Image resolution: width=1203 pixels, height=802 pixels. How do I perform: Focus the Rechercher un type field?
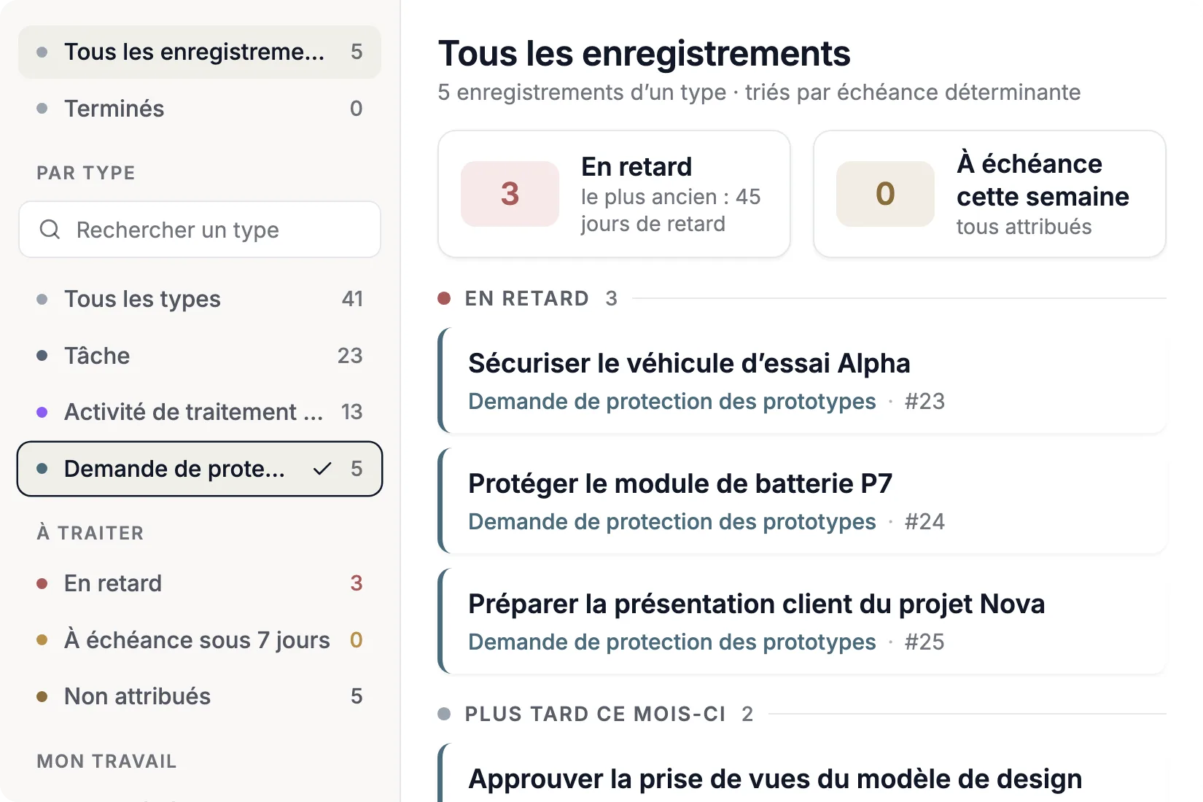(x=200, y=230)
